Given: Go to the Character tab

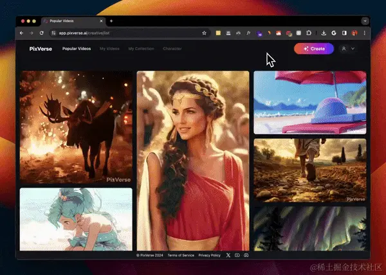Looking at the screenshot, I should (172, 49).
